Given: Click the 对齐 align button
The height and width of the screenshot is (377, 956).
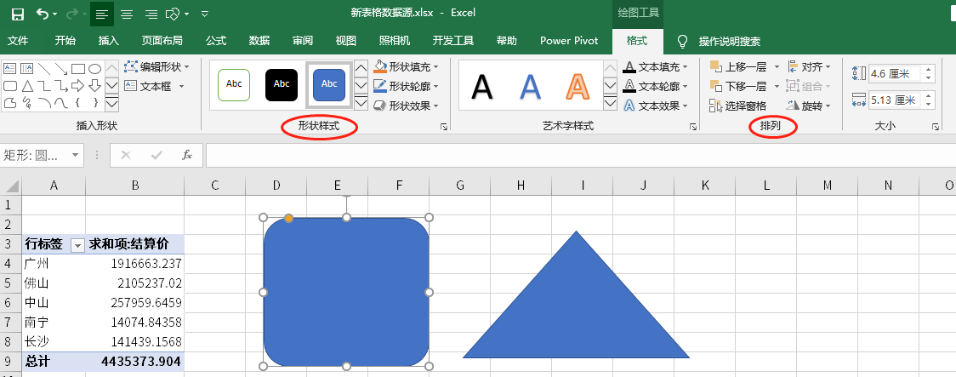Looking at the screenshot, I should click(809, 66).
